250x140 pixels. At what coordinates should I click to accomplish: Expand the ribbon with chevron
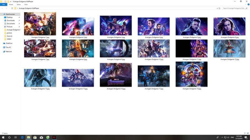(246, 4)
